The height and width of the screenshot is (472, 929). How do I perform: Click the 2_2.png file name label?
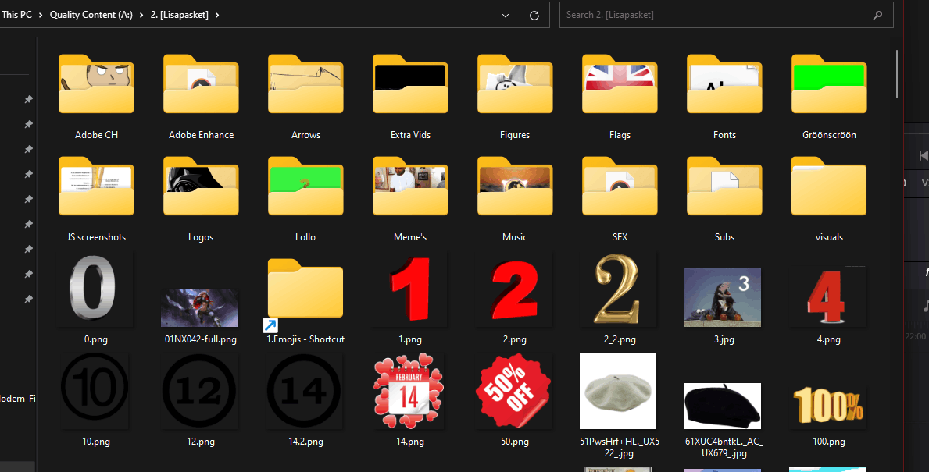coord(620,339)
